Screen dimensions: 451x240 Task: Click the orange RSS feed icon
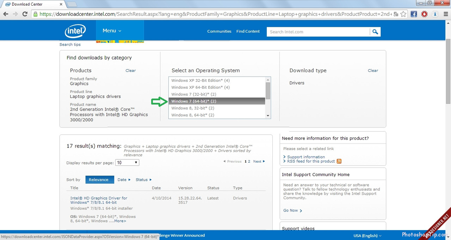[x=339, y=161]
